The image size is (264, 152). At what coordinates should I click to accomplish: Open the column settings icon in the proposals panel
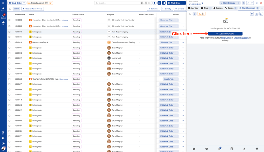coord(257,14)
